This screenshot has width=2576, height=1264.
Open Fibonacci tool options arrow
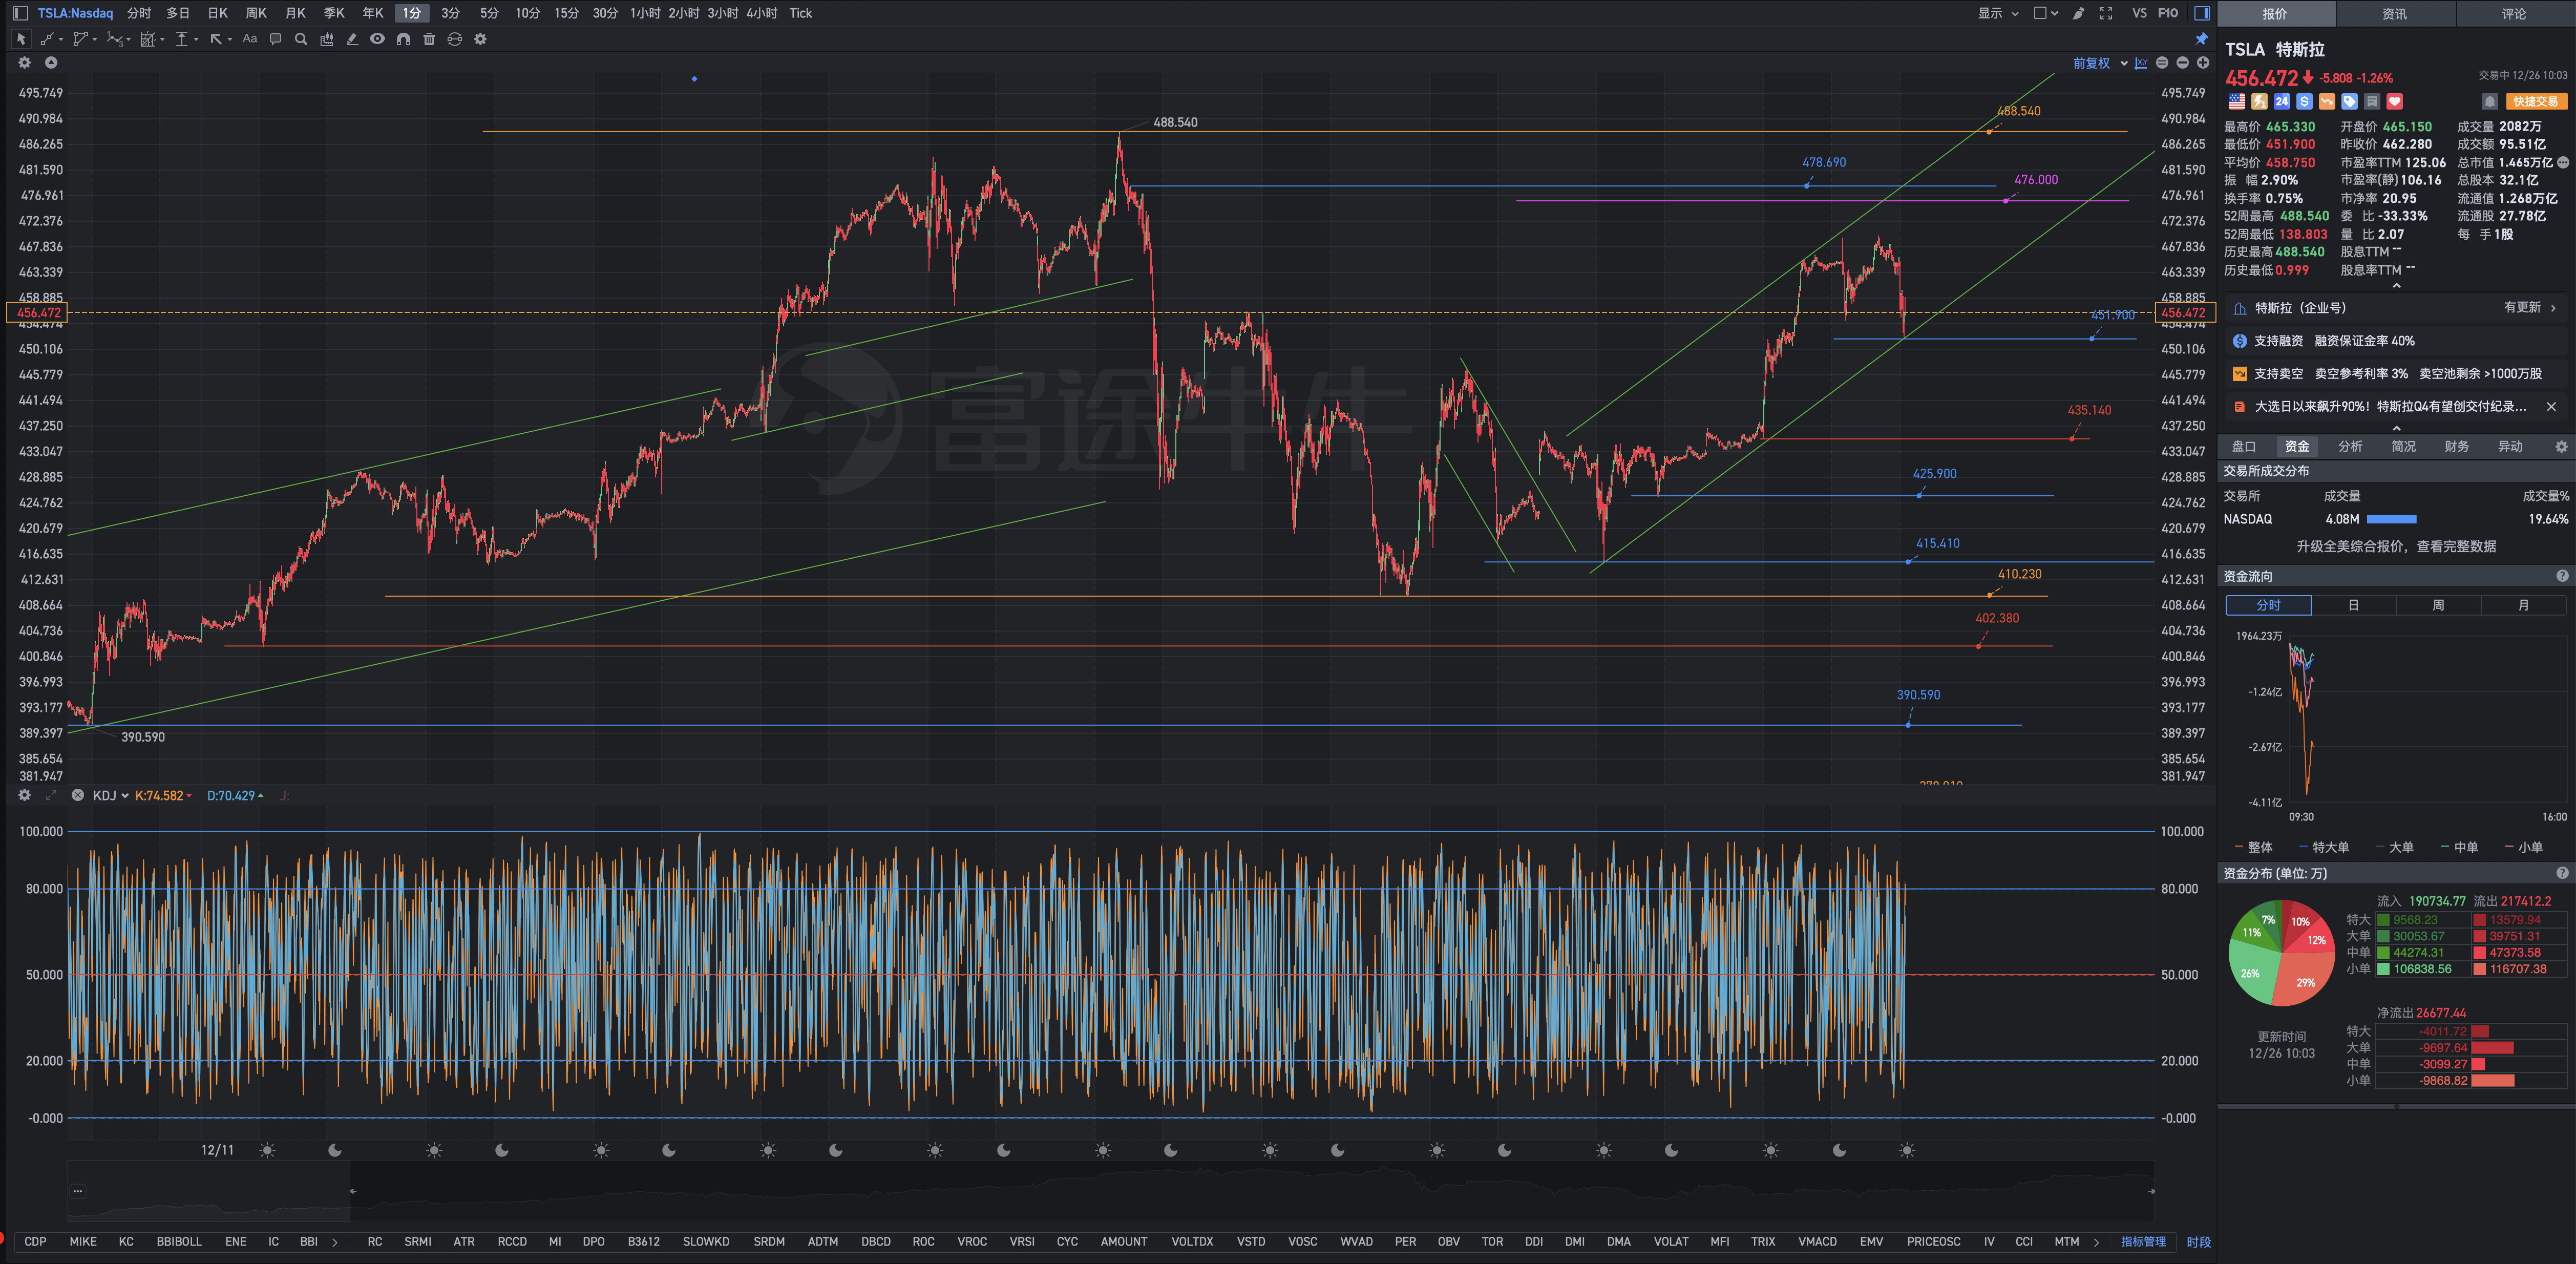point(163,39)
